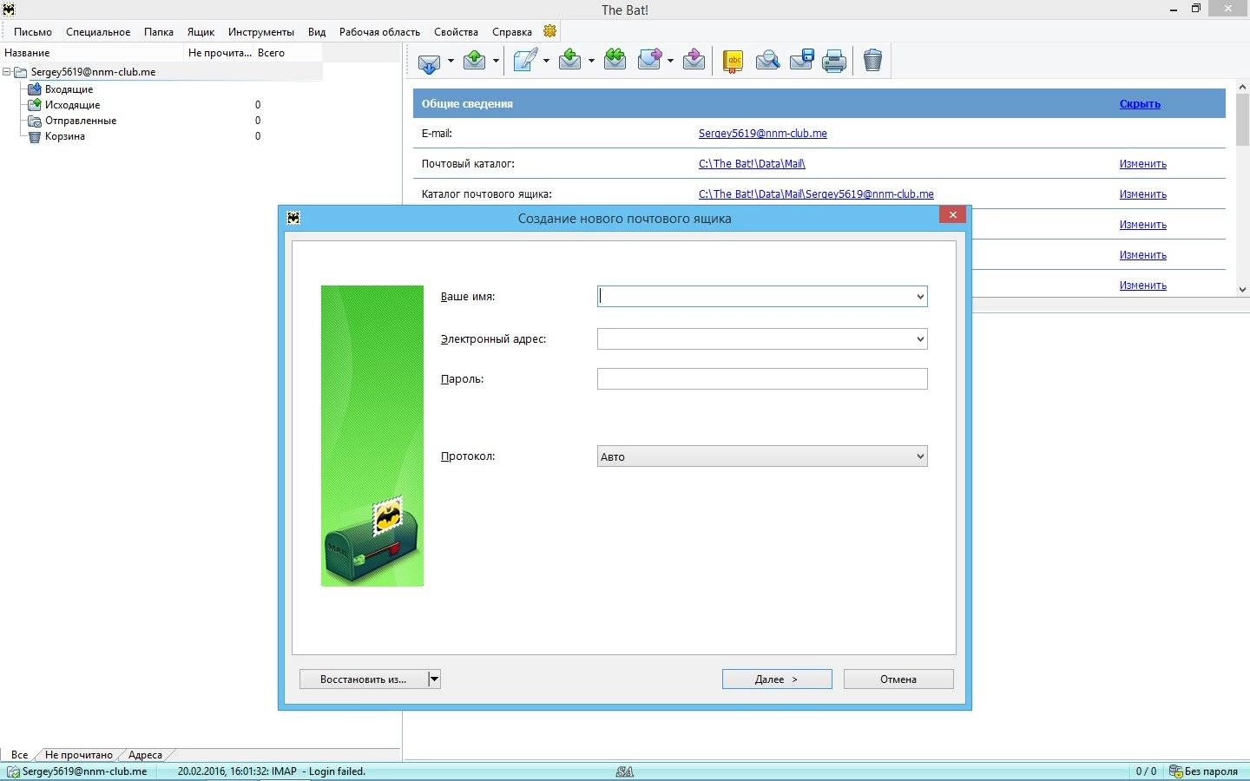Click the Redirect message icon
Image resolution: width=1250 pixels, height=781 pixels.
tap(694, 60)
